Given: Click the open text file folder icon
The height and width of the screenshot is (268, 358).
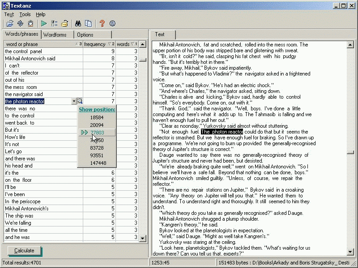Looking at the screenshot, I should tap(10, 24).
